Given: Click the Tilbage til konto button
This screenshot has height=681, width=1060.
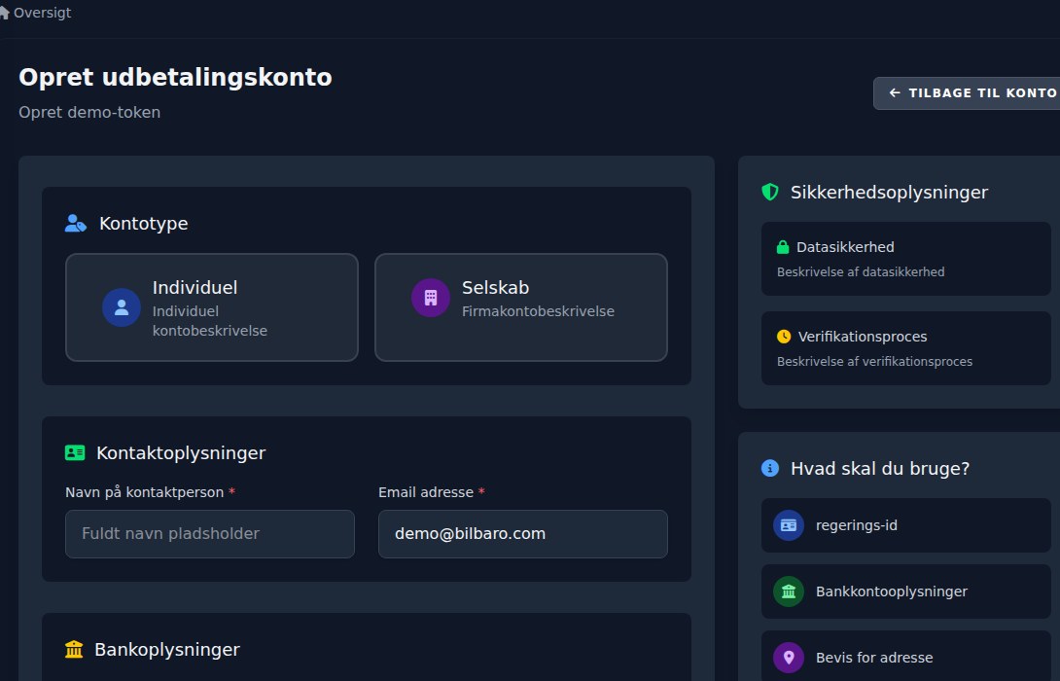Looking at the screenshot, I should [967, 93].
